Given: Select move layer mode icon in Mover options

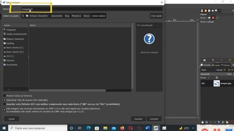Looking at the screenshot, I should tap(209, 18).
